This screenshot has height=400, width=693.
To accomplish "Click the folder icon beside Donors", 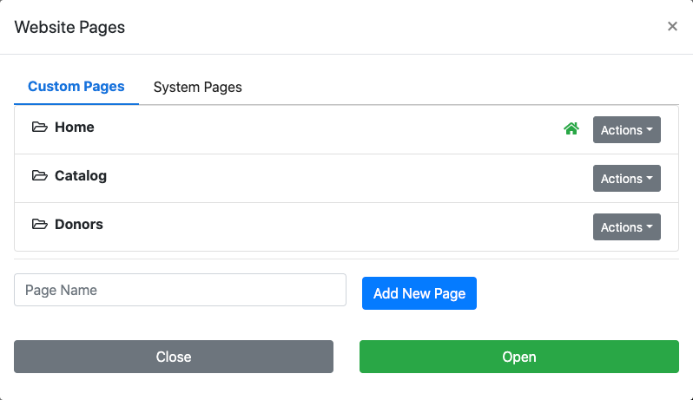I will [39, 225].
